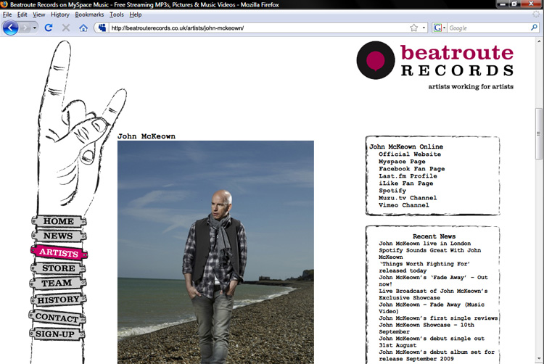Open the iLike Fan Page link
Screen dimensions: 544x364
(x=406, y=183)
